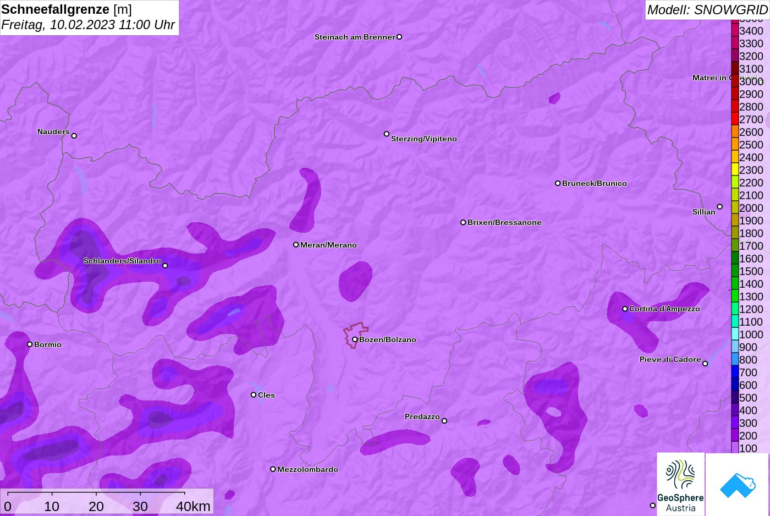Viewport: 770px width, 516px height.
Task: Click the 100 m violet legend swatch
Action: tap(735, 448)
